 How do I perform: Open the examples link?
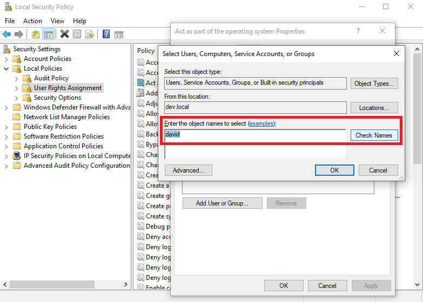point(261,124)
